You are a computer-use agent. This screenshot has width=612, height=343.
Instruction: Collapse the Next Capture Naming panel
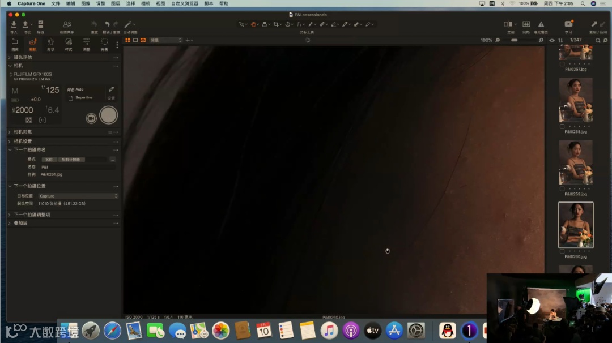coord(10,149)
